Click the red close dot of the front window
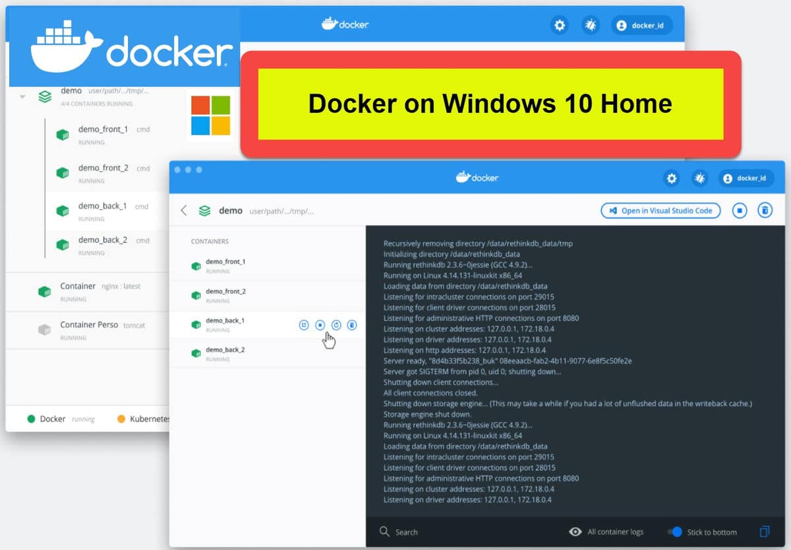Image resolution: width=791 pixels, height=550 pixels. (177, 169)
